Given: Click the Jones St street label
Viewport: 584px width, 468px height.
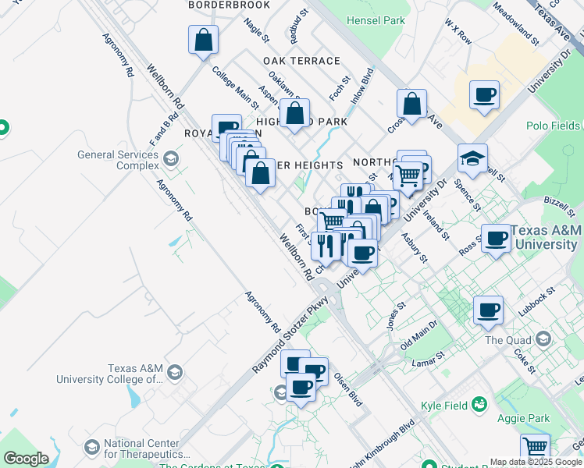Looking at the screenshot, I should pos(396,316).
